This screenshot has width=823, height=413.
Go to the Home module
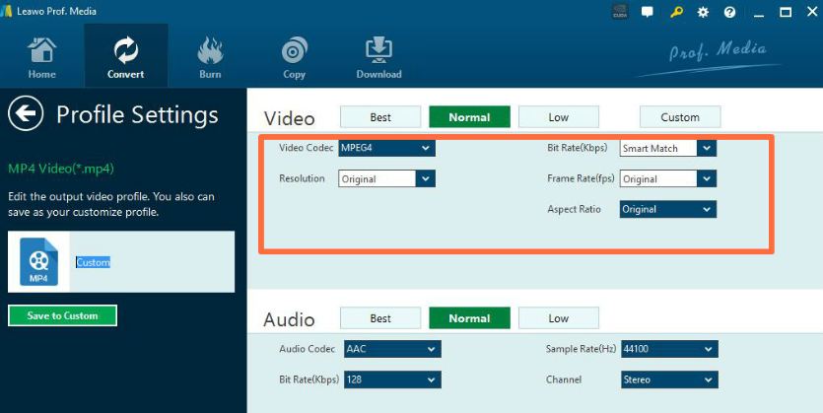click(42, 56)
